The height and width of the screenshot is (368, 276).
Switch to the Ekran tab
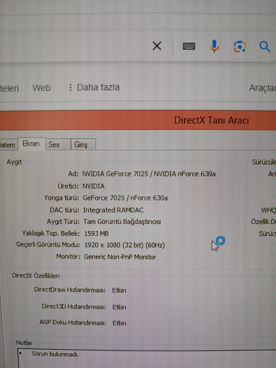pos(31,144)
